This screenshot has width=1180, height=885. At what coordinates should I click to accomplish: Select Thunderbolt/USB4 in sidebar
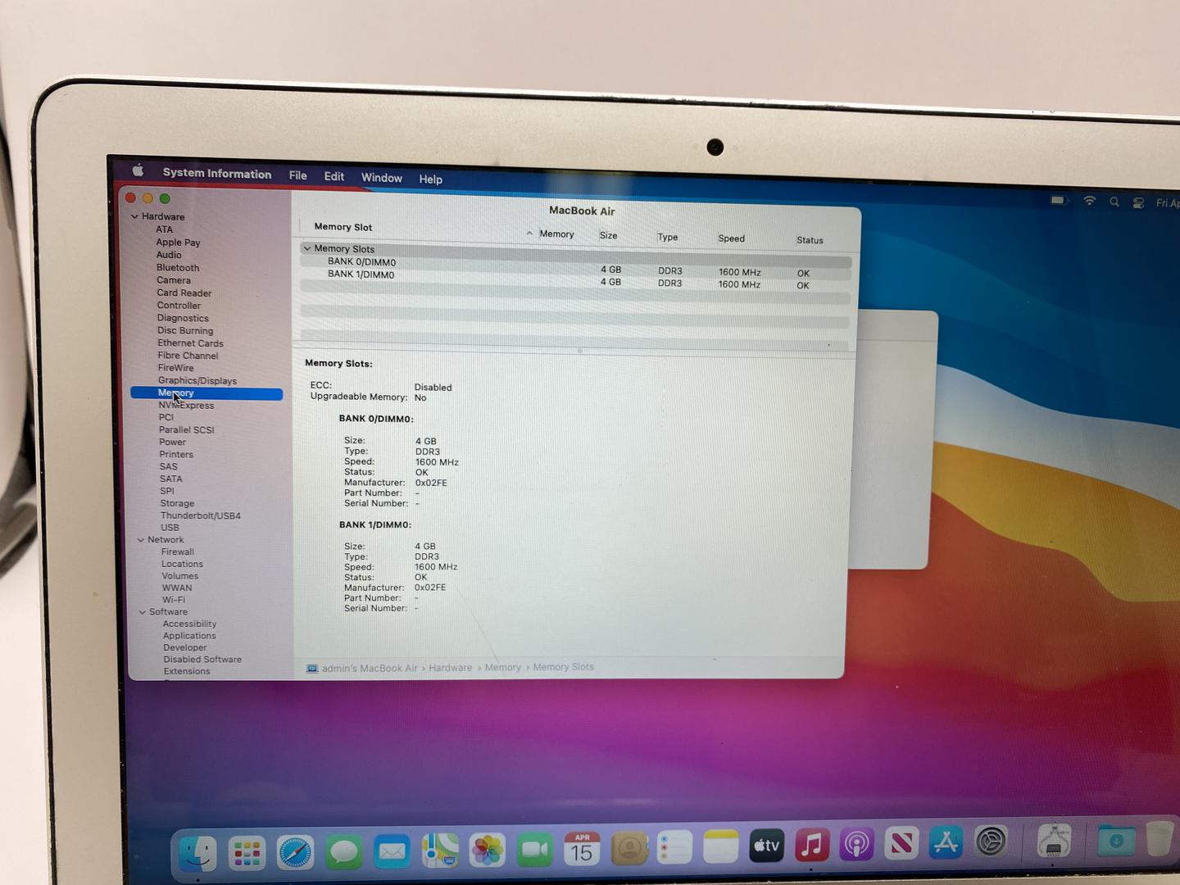coord(201,515)
